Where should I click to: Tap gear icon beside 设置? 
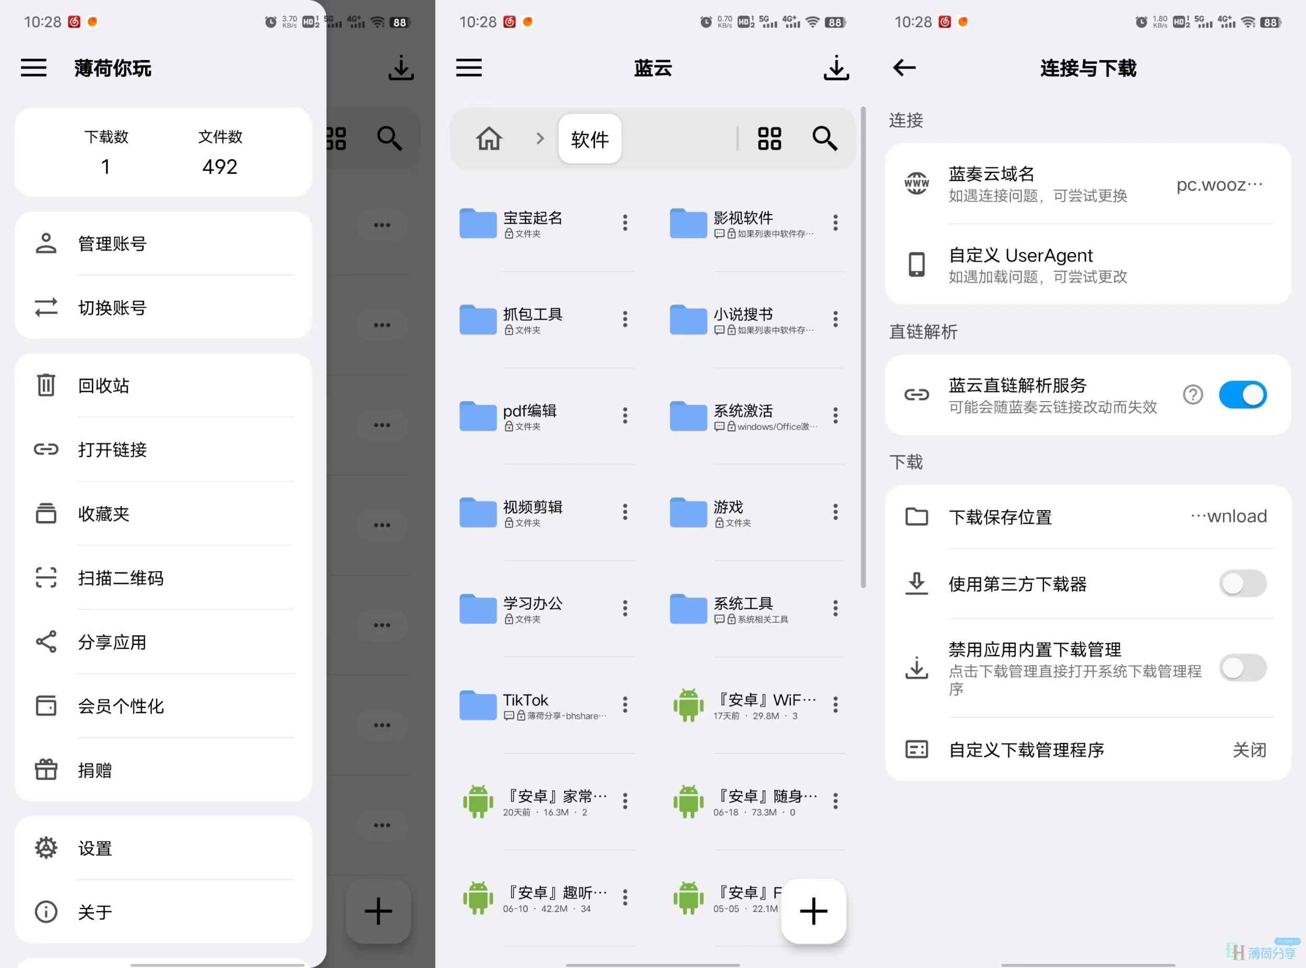46,847
